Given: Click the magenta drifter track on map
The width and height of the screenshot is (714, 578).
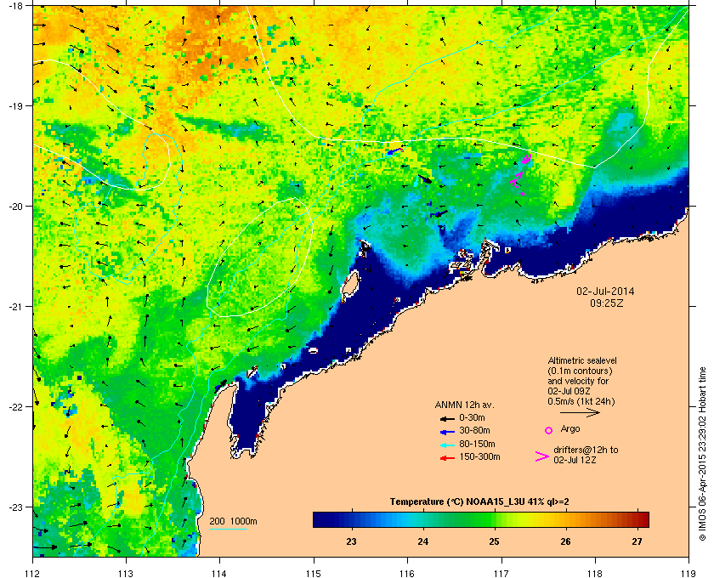Looking at the screenshot, I should click(520, 174).
